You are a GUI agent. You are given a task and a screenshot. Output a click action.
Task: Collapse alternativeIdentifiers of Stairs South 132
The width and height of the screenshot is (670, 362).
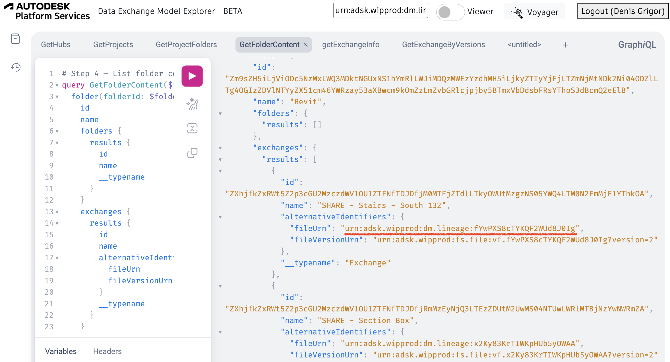[220, 217]
